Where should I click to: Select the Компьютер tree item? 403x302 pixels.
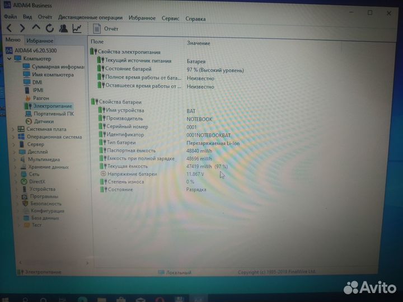pos(32,59)
